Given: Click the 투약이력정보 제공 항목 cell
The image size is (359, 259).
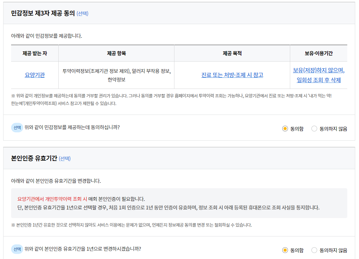Looking at the screenshot, I should 116,75.
